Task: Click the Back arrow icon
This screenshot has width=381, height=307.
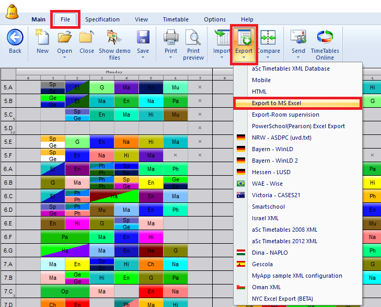Action: pos(15,38)
